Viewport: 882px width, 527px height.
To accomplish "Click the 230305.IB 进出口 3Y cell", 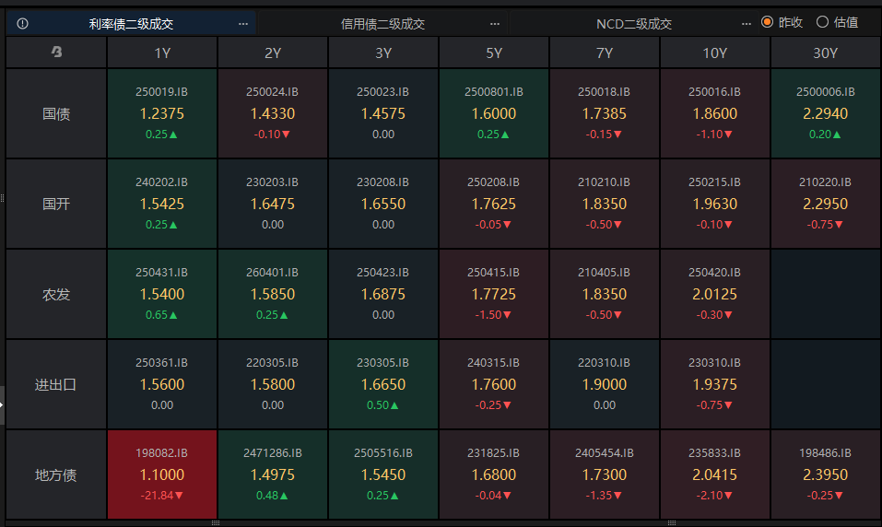I will point(383,384).
